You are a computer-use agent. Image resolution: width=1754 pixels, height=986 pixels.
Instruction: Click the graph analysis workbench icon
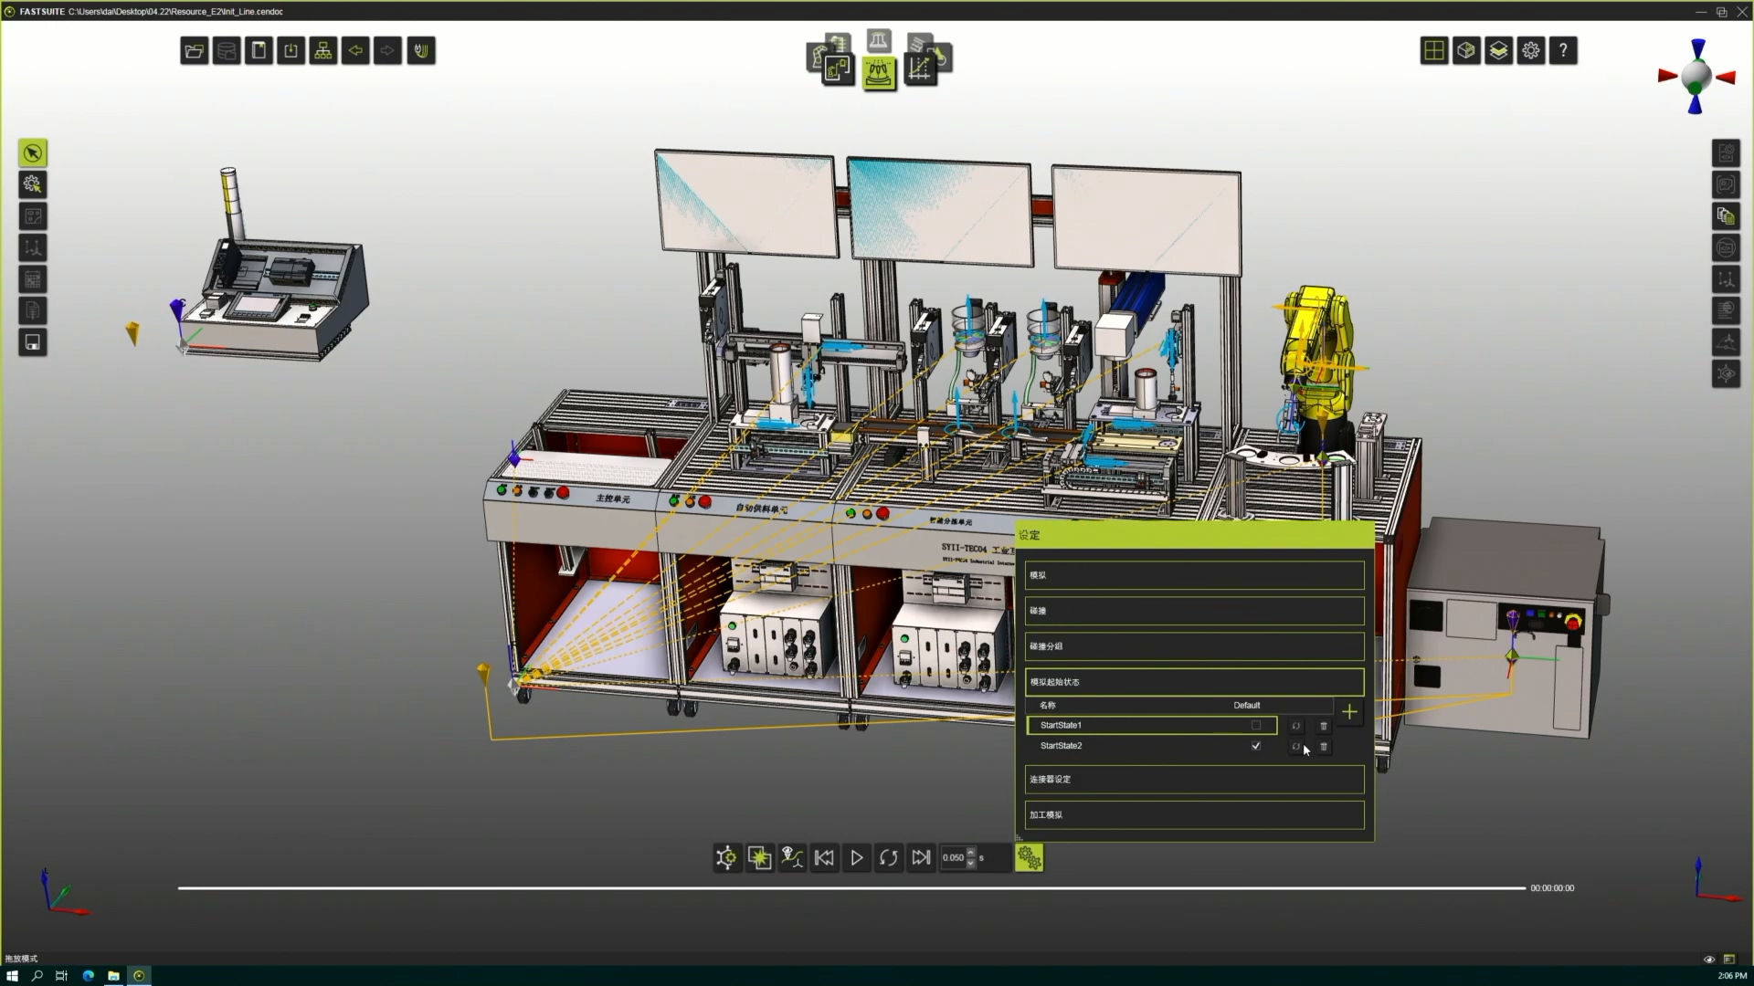[x=919, y=69]
